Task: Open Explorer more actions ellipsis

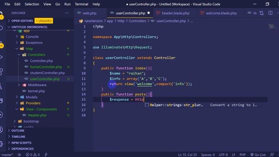Action: click(67, 13)
